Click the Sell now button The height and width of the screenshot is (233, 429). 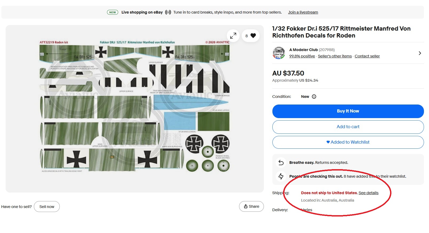point(47,207)
